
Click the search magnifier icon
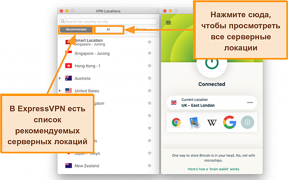click(63, 22)
